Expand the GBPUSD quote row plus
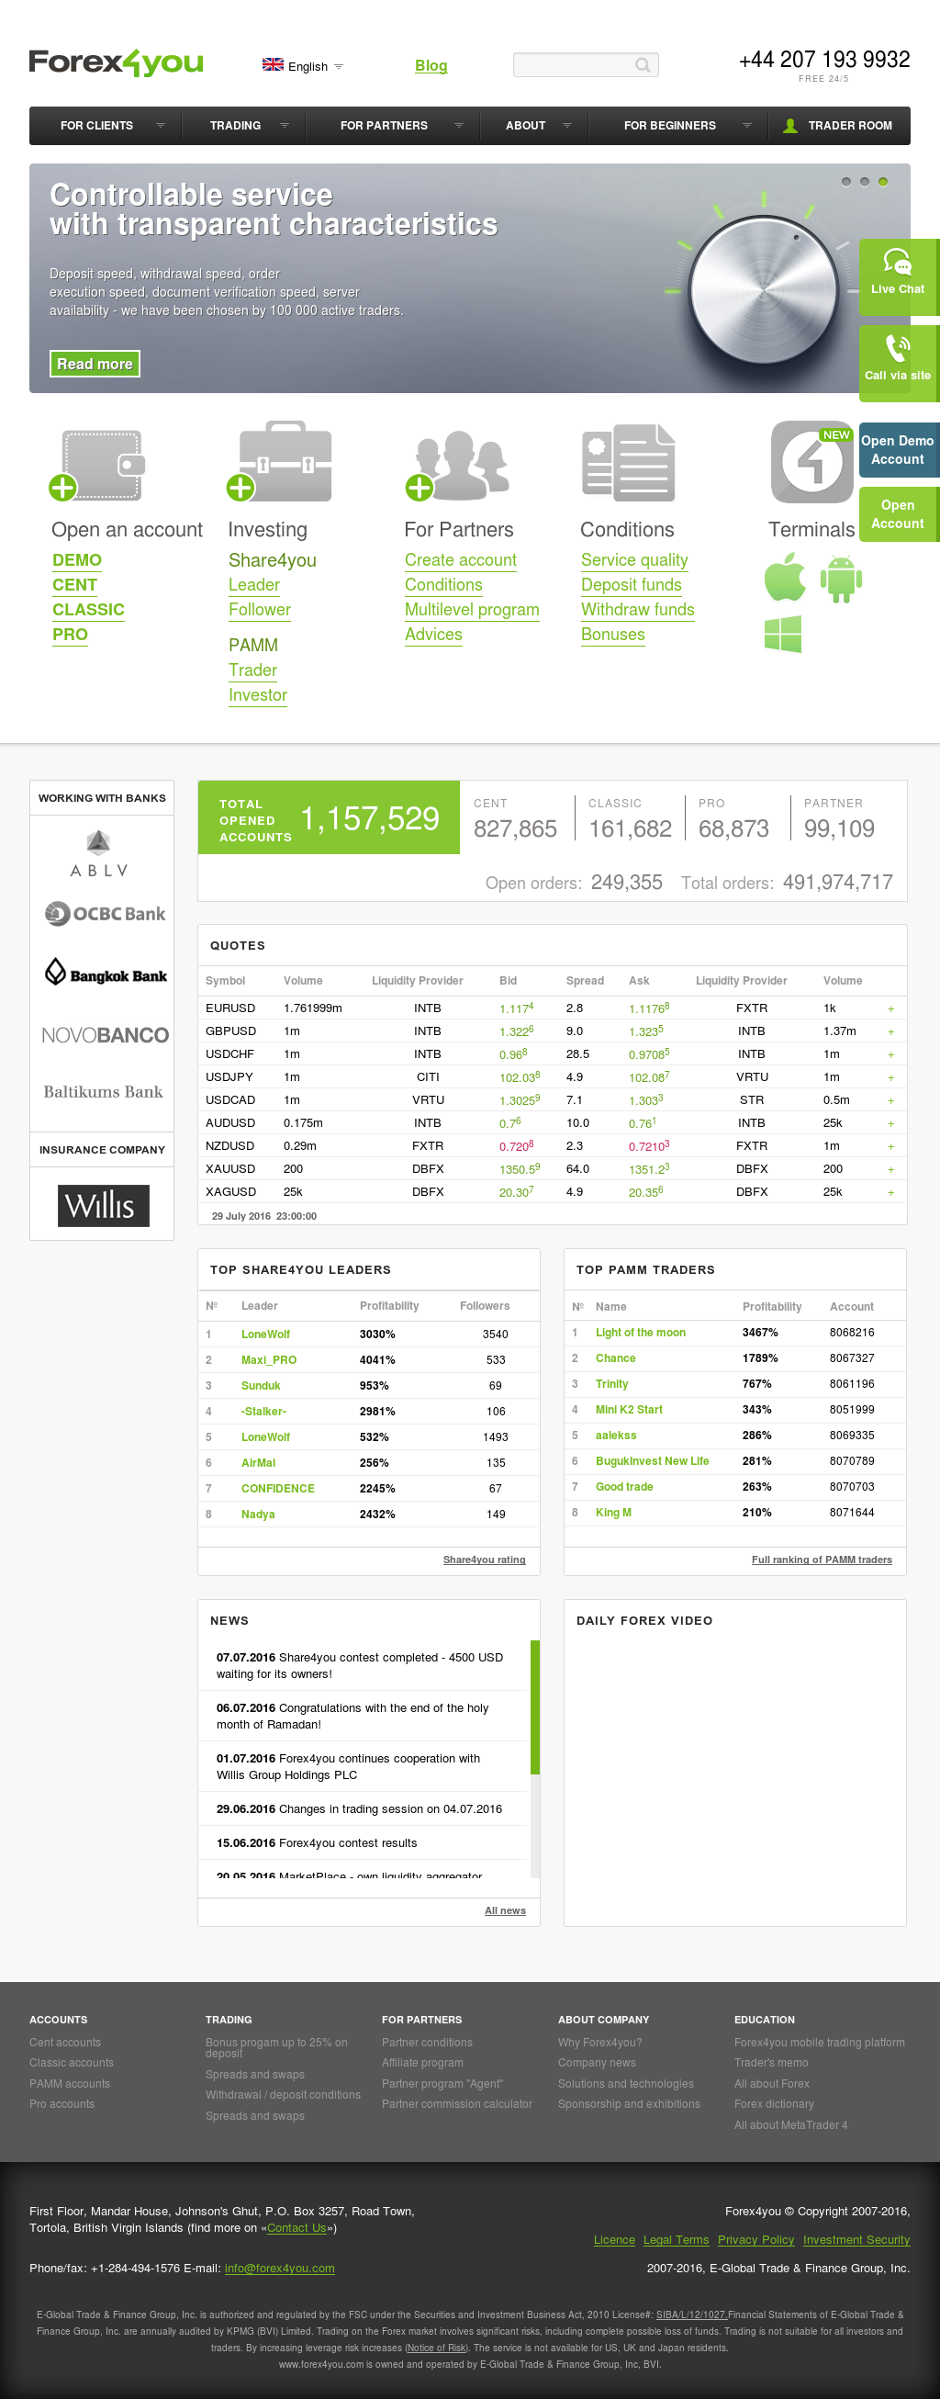This screenshot has height=2399, width=940. (890, 1031)
